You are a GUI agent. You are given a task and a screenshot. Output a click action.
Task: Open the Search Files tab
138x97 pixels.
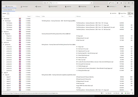click(9, 6)
